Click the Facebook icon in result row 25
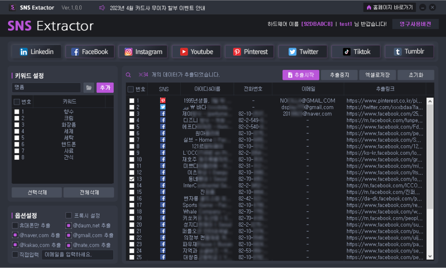Screen dimensions: 446x268 point(163,257)
